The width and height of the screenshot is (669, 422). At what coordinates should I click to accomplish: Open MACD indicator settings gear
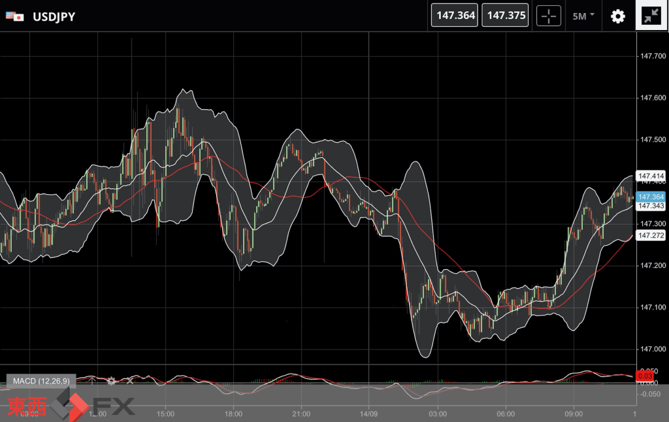coord(111,381)
